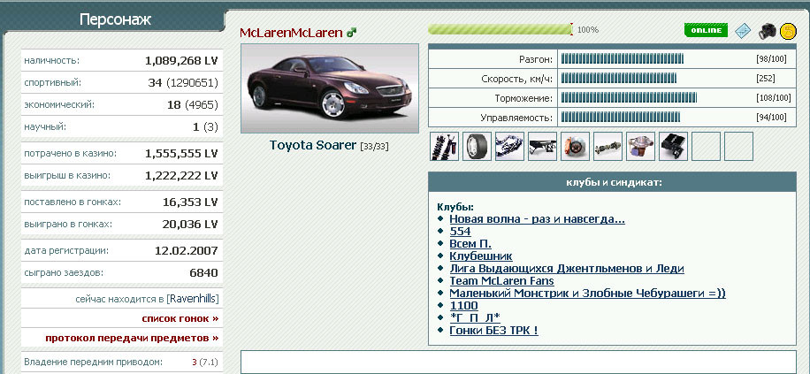810x374 pixels.
Task: Click the black ECU chip part icon
Action: point(673,147)
